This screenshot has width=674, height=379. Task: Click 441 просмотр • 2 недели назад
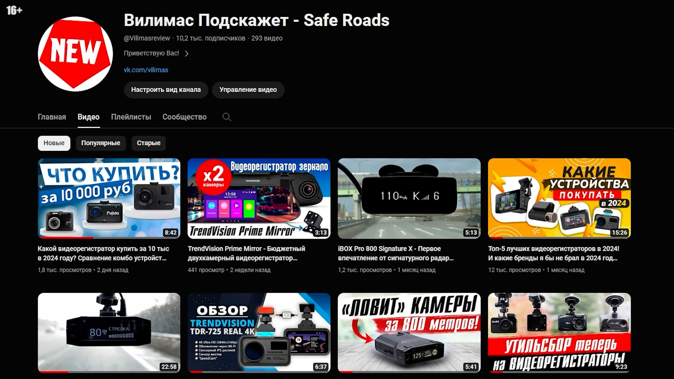(229, 270)
